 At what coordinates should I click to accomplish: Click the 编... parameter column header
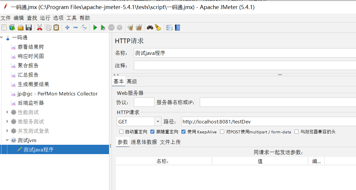[x=316, y=161]
